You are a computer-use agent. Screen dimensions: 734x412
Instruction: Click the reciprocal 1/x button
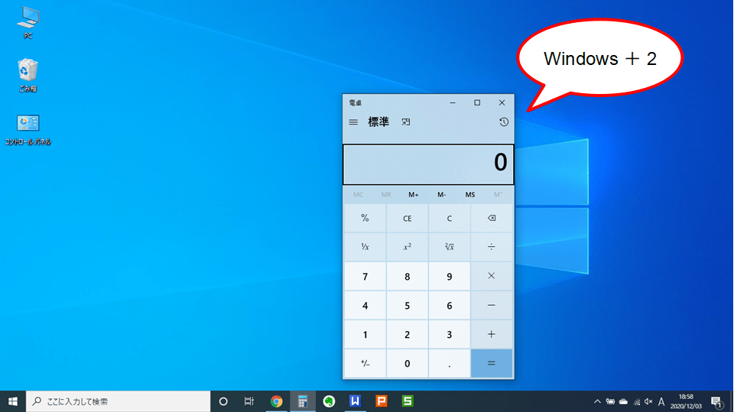[x=365, y=247]
